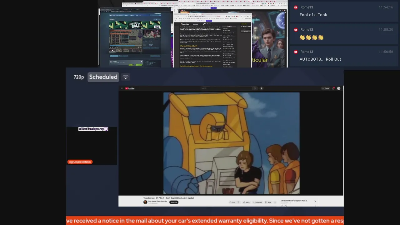Click the Scheduled status badge

103,77
